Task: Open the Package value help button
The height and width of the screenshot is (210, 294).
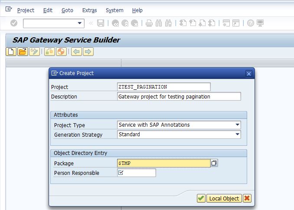Action: click(214, 163)
